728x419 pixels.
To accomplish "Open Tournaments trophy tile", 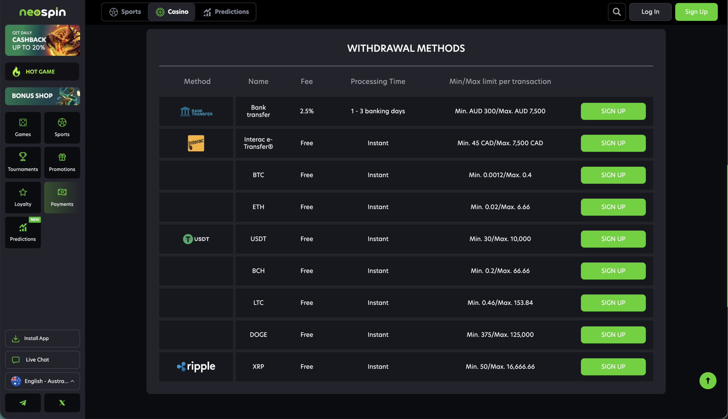I will [x=23, y=163].
